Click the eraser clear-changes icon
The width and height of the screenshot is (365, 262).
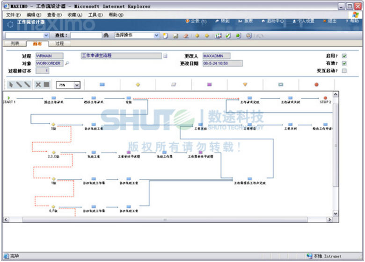(x=186, y=36)
